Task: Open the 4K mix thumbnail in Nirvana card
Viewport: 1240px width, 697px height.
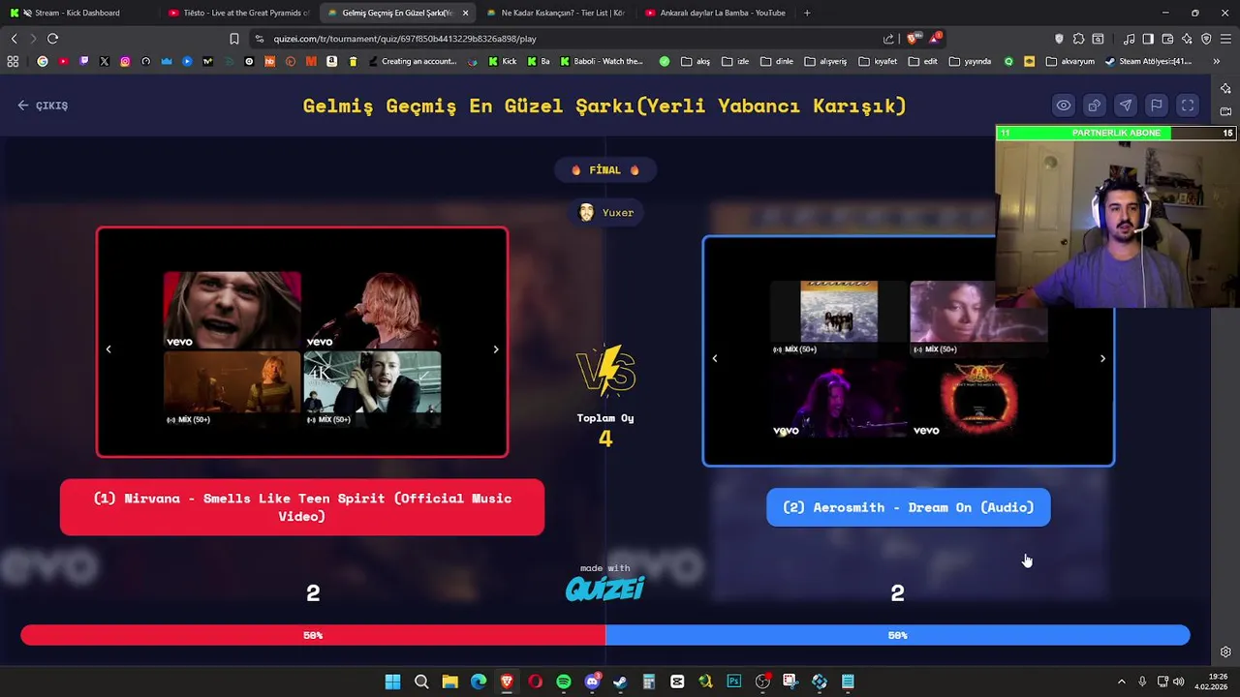Action: coord(372,388)
